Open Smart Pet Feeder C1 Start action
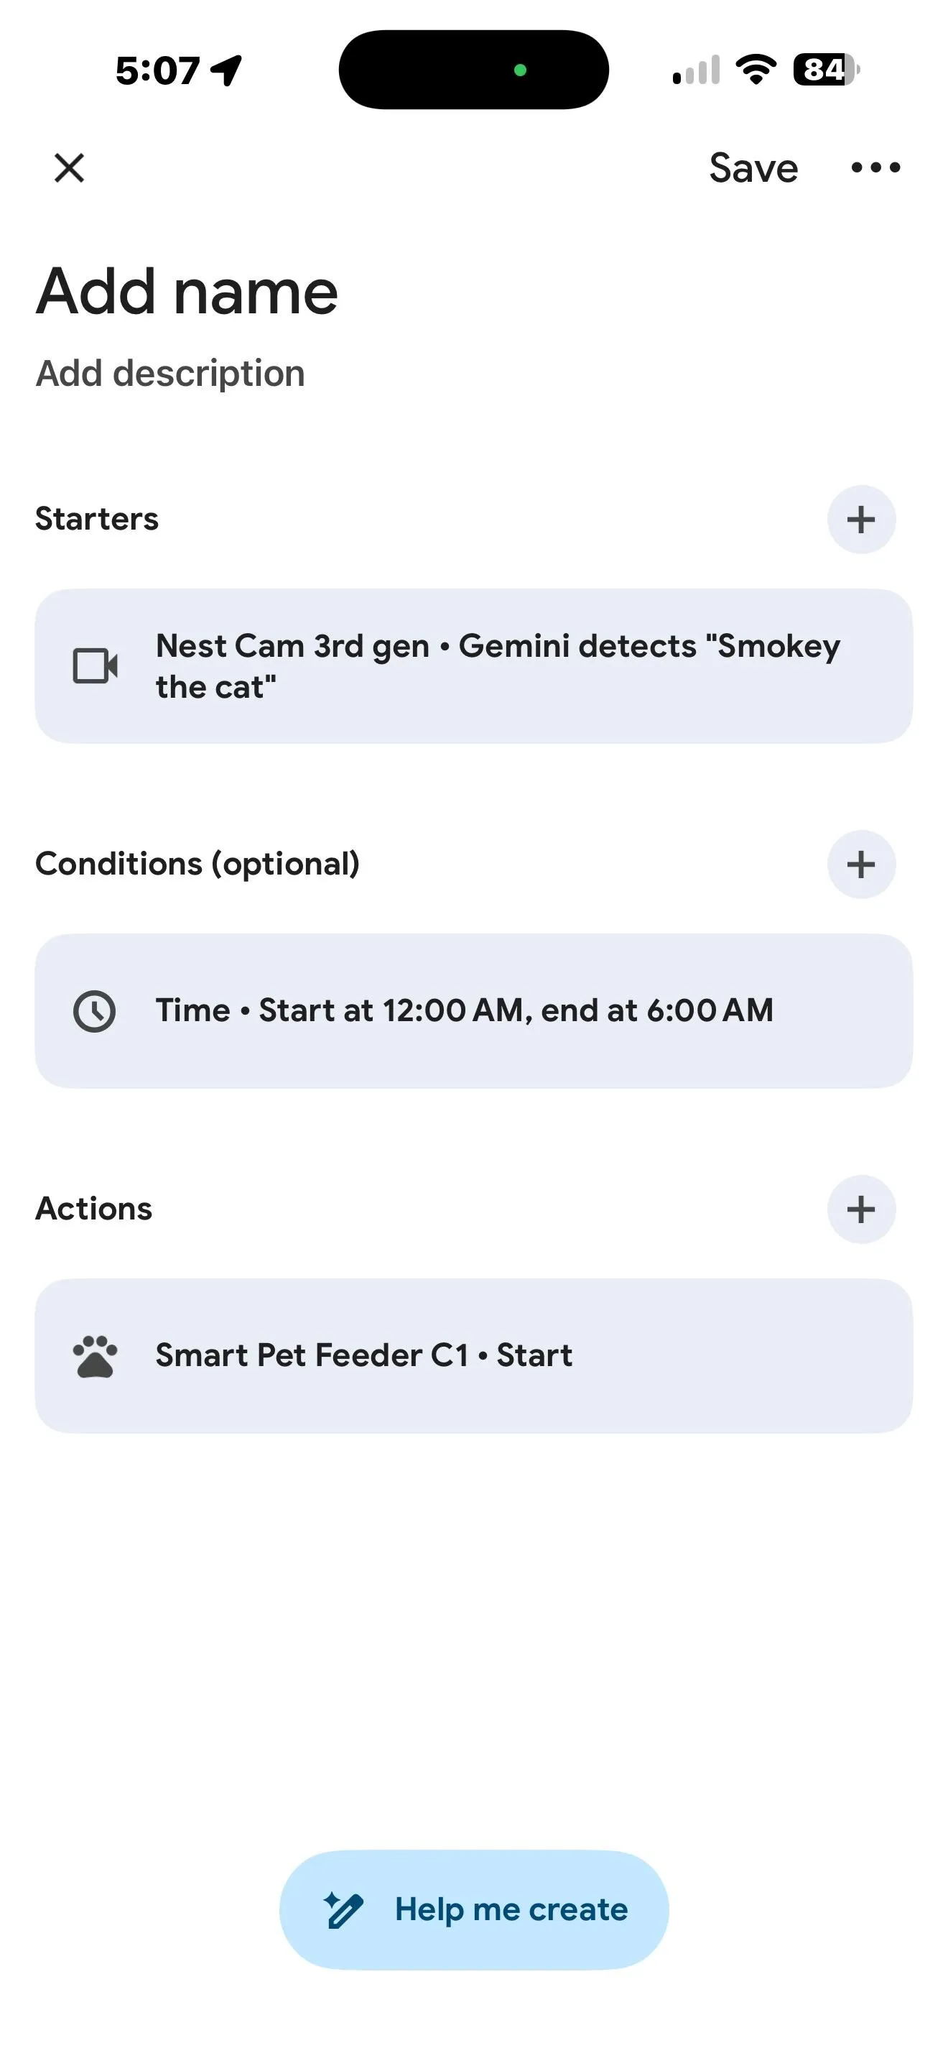The height and width of the screenshot is (2061, 948). click(473, 1356)
